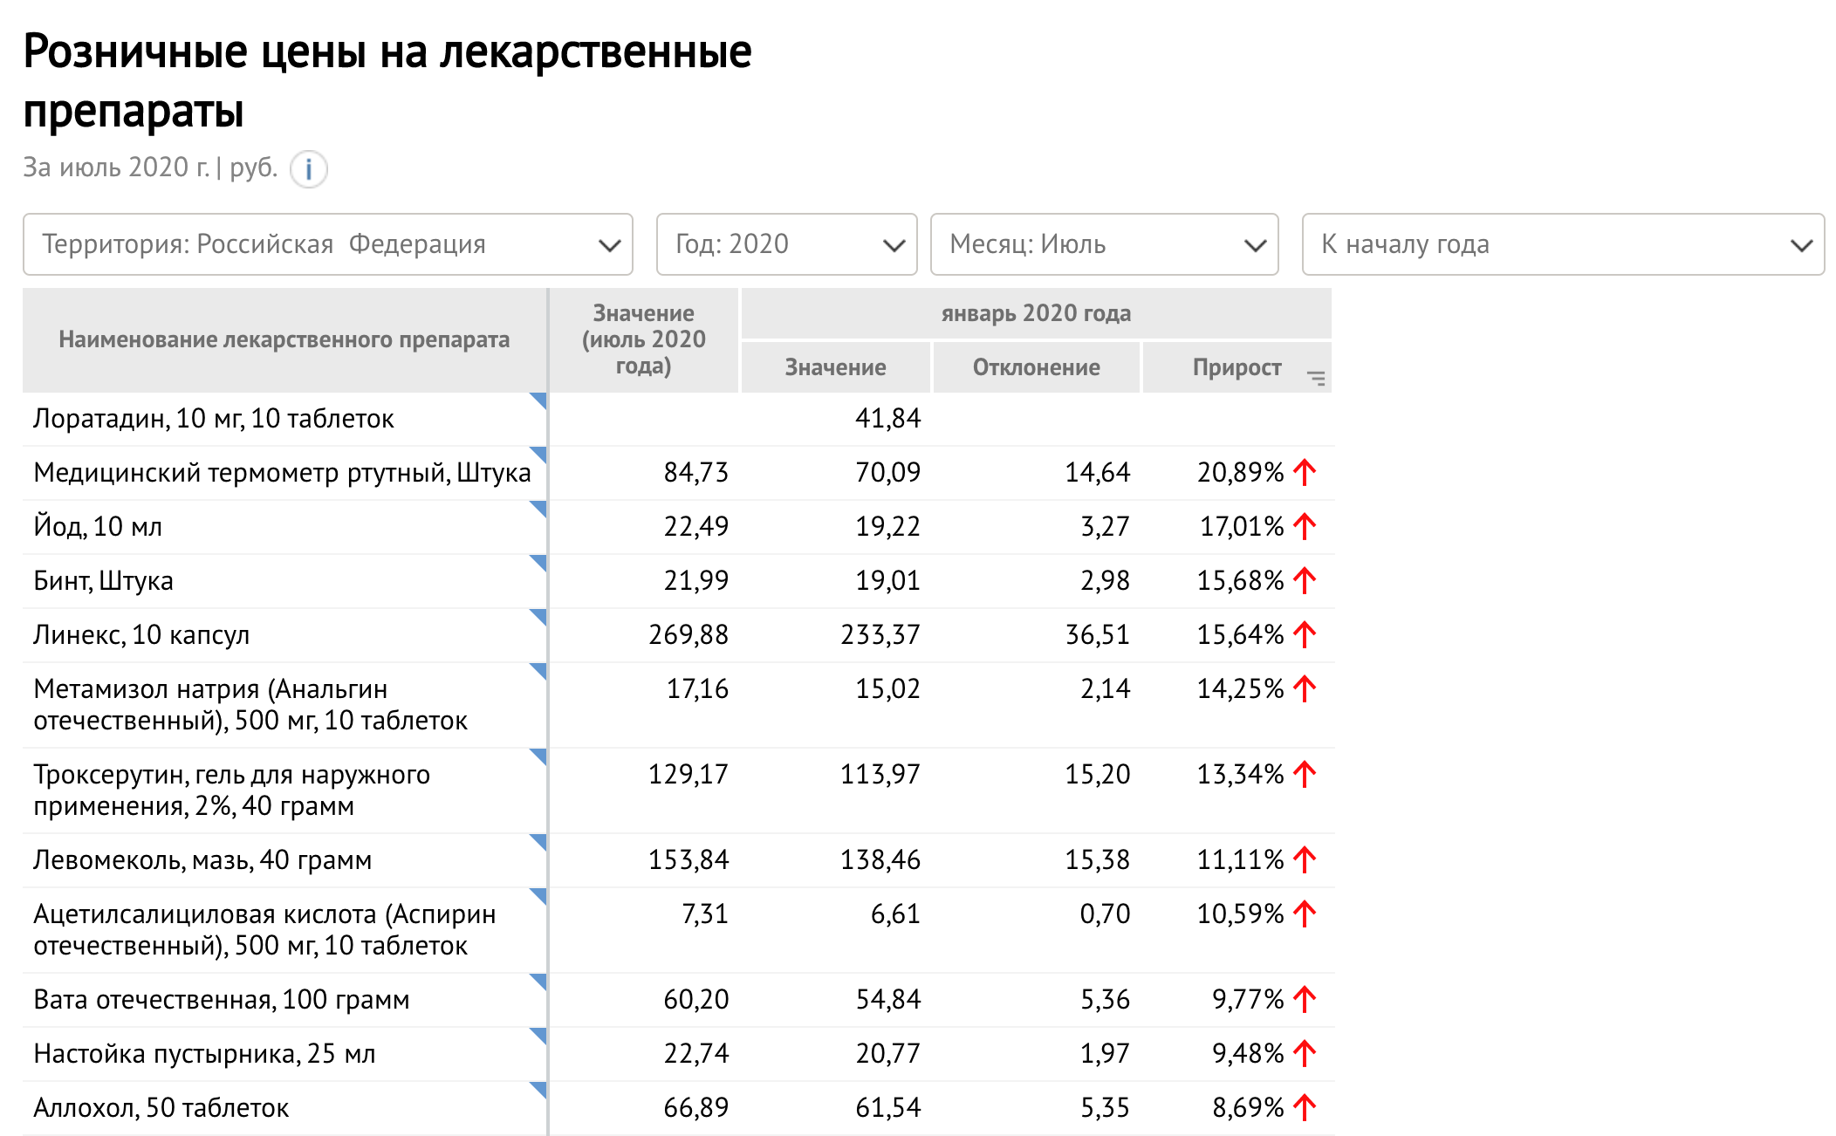Click the Значение (июль 2020 года) header

click(643, 339)
